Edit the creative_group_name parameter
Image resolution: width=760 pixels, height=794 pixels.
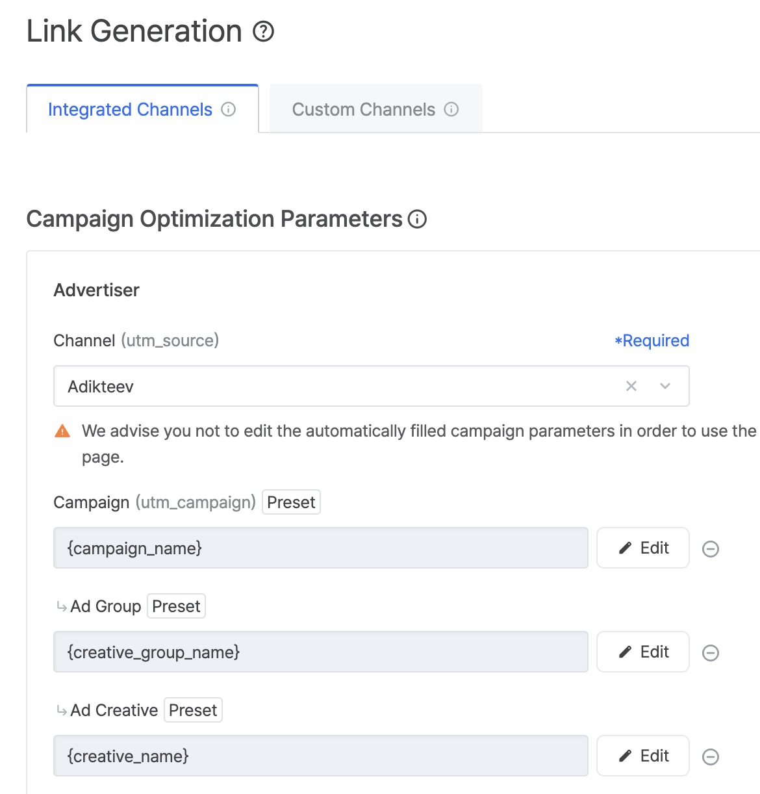point(642,652)
